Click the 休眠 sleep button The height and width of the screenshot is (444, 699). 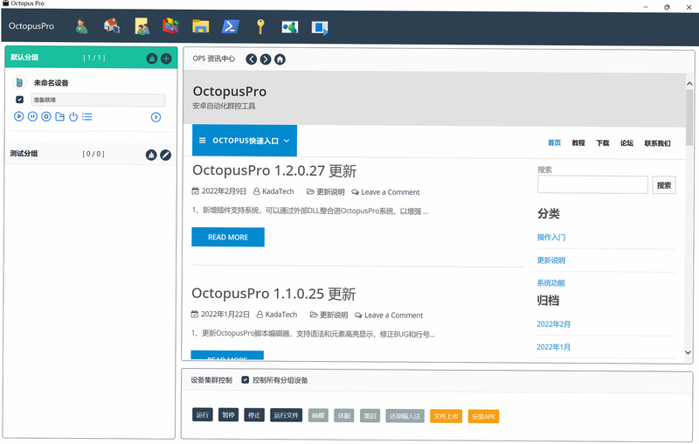coord(344,416)
